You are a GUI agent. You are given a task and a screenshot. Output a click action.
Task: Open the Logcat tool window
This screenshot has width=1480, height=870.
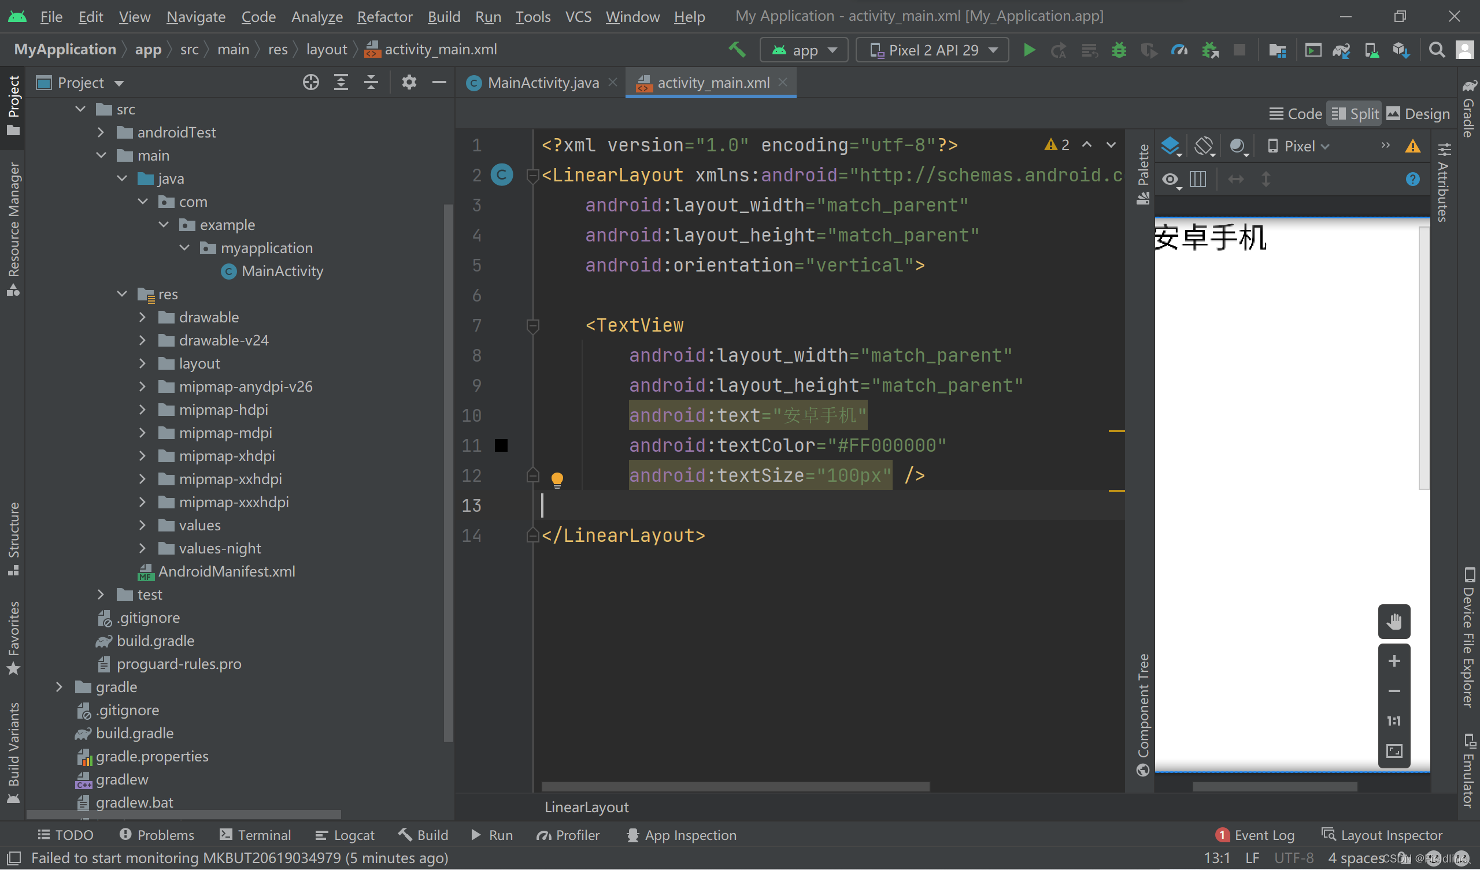coord(345,835)
